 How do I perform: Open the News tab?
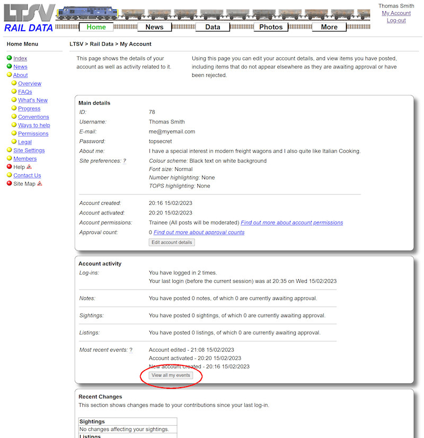[154, 26]
